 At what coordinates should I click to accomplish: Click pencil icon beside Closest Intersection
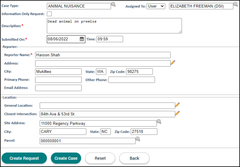177,113
